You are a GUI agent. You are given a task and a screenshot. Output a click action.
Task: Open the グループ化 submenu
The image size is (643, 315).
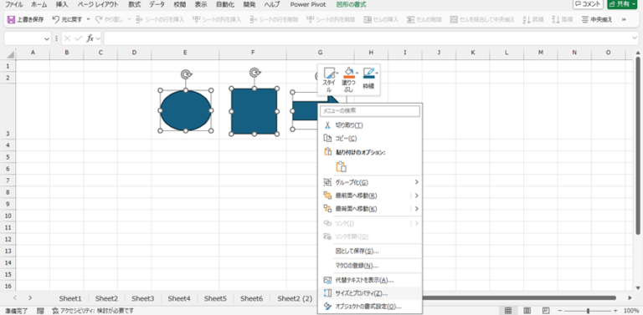[370, 182]
